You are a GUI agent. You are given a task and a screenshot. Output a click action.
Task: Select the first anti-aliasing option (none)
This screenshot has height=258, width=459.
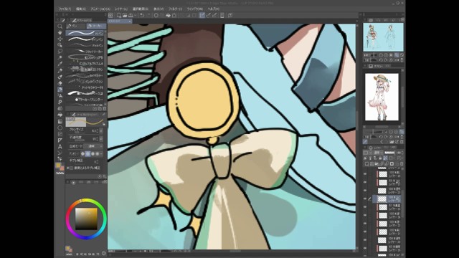click(83, 153)
